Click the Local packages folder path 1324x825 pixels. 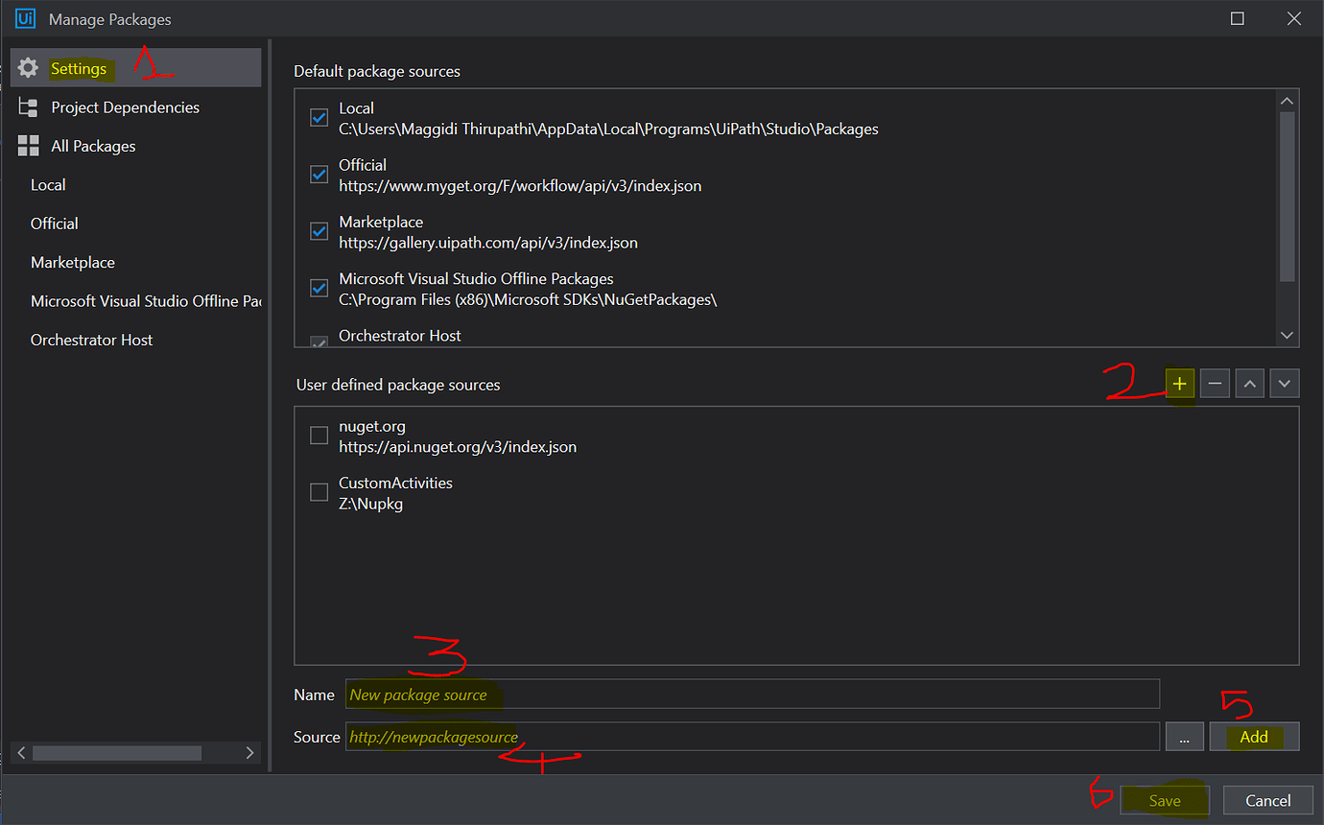pyautogui.click(x=608, y=129)
